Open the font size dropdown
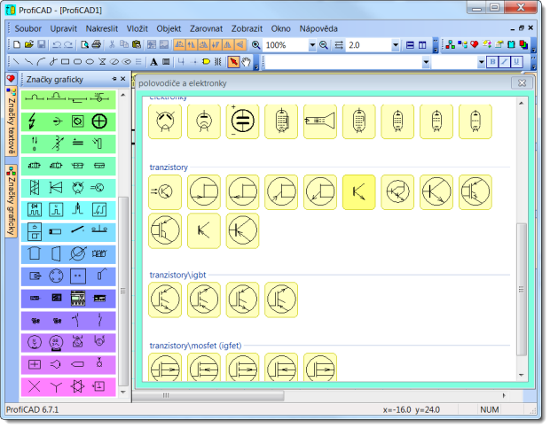Image resolution: width=550 pixels, height=428 pixels. 481,62
